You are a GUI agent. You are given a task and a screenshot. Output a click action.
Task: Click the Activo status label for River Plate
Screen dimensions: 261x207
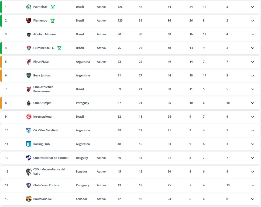click(x=101, y=62)
